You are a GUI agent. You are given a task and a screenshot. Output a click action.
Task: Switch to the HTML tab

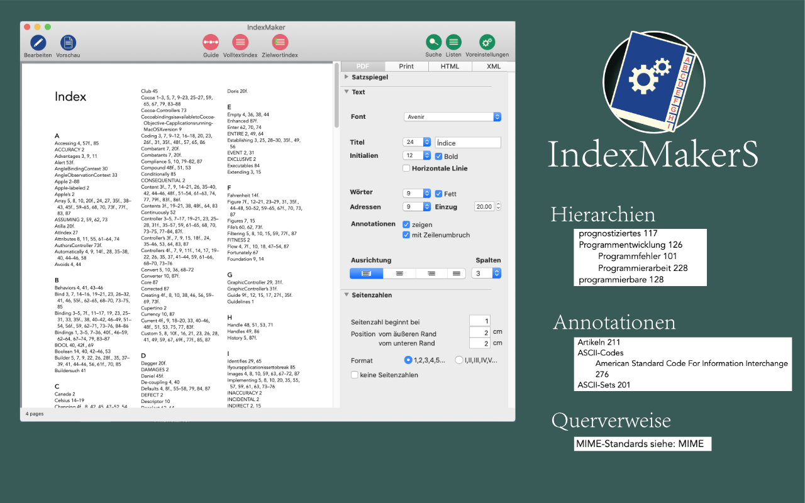[x=450, y=66]
